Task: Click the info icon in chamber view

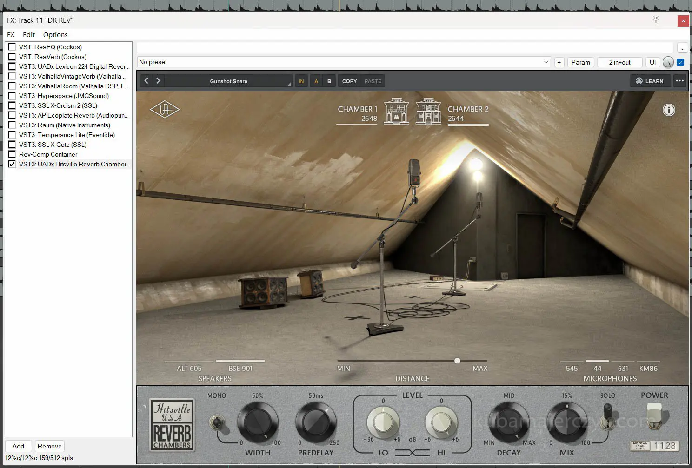Action: pyautogui.click(x=669, y=110)
